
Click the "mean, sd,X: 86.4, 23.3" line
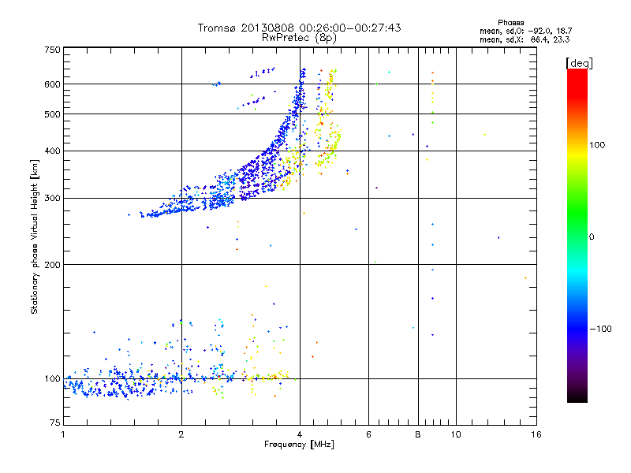pyautogui.click(x=525, y=39)
